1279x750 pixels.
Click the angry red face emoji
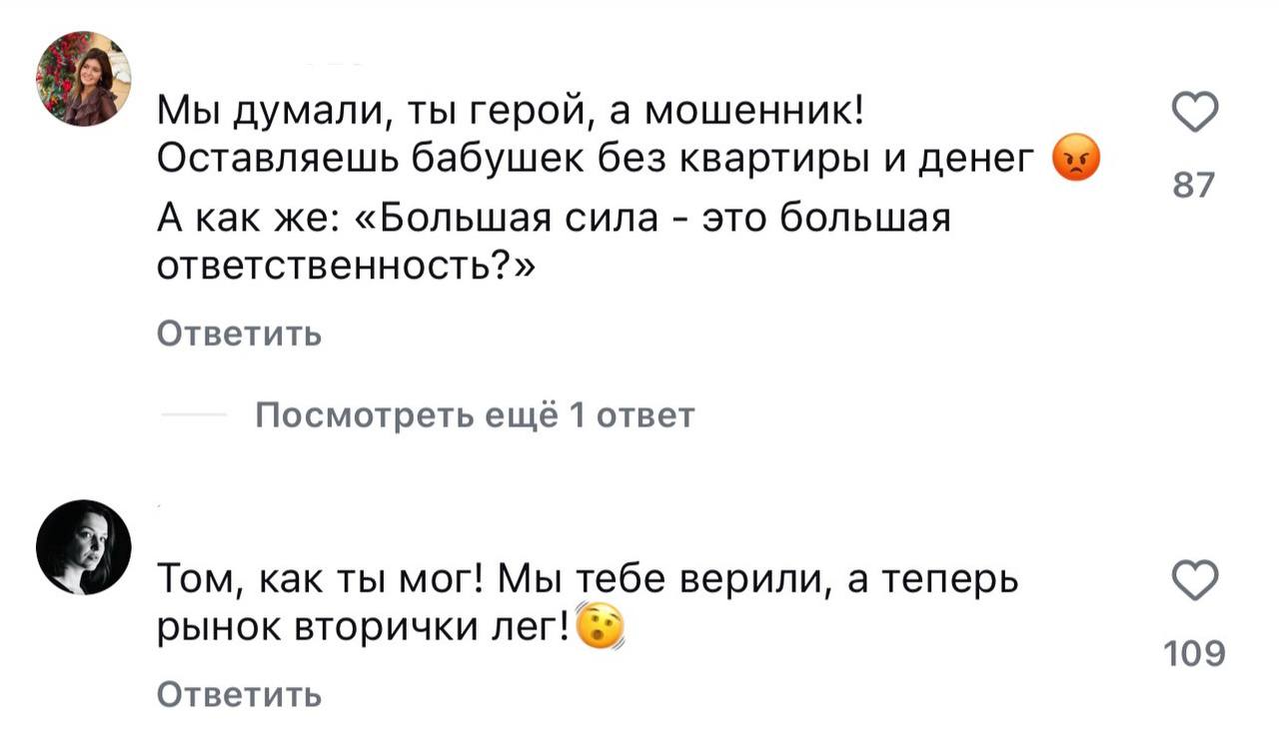click(x=1075, y=163)
